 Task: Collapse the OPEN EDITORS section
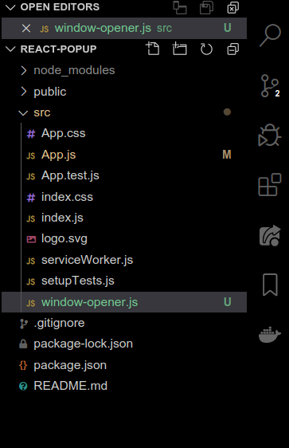coord(10,7)
